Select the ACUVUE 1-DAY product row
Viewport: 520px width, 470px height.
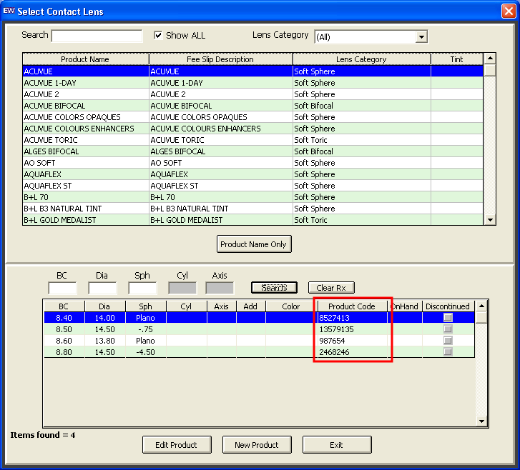point(252,83)
